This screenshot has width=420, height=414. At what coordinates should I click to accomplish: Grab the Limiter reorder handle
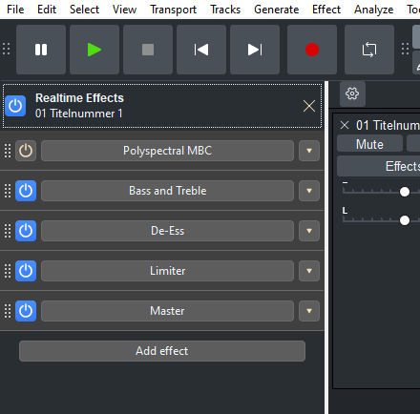click(8, 271)
